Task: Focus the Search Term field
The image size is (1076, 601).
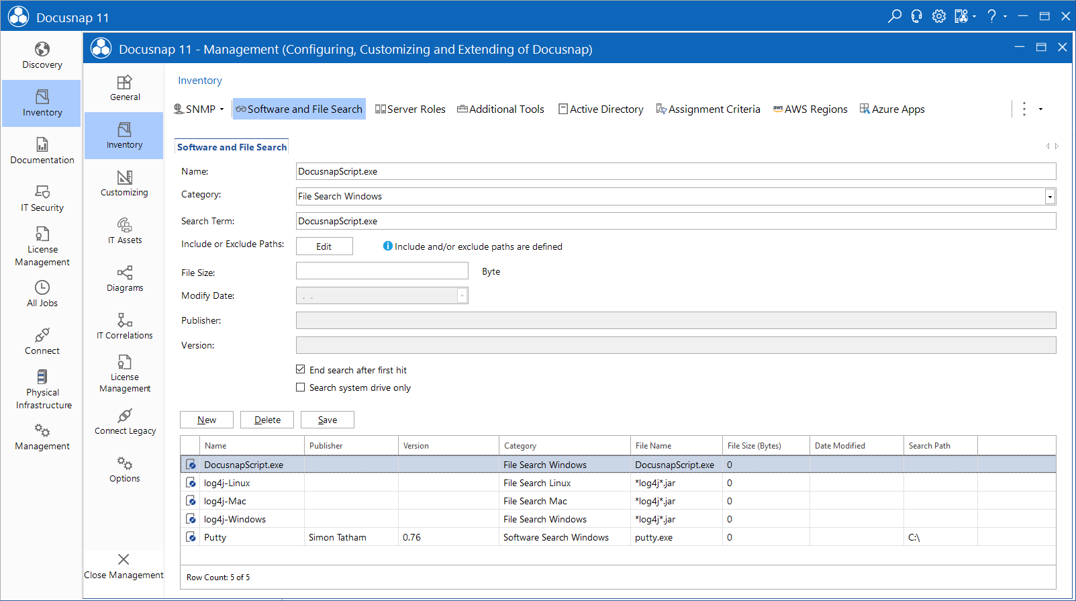Action: pos(676,221)
